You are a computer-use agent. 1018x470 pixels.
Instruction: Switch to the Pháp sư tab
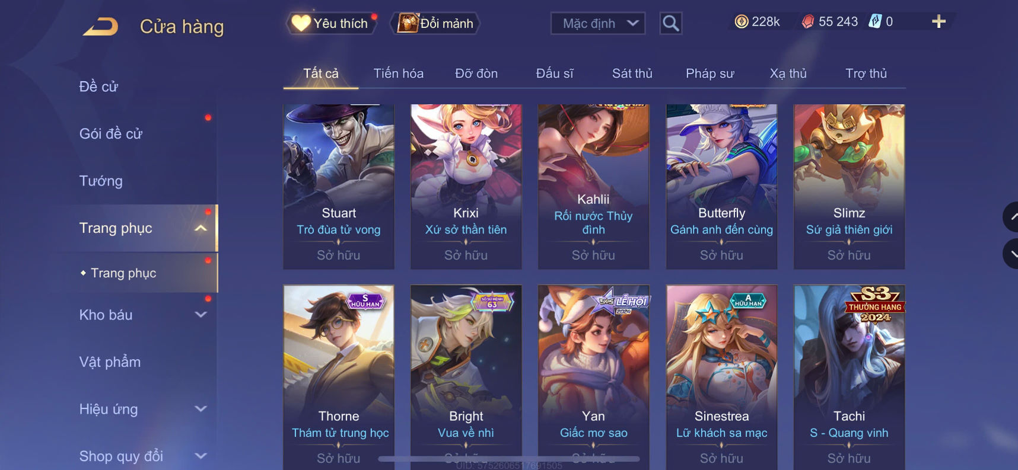710,73
